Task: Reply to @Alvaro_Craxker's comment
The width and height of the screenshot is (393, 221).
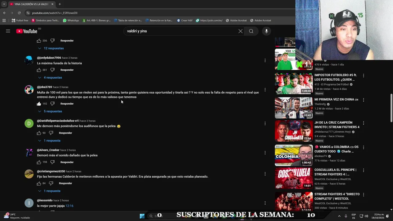Action: point(67,162)
